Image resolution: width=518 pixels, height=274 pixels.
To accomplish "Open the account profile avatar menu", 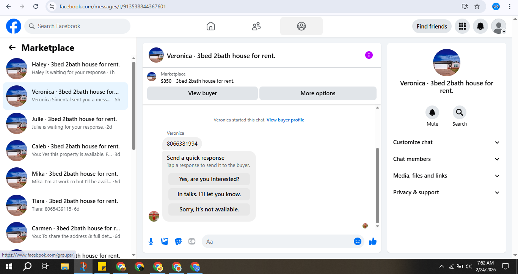I will [498, 26].
